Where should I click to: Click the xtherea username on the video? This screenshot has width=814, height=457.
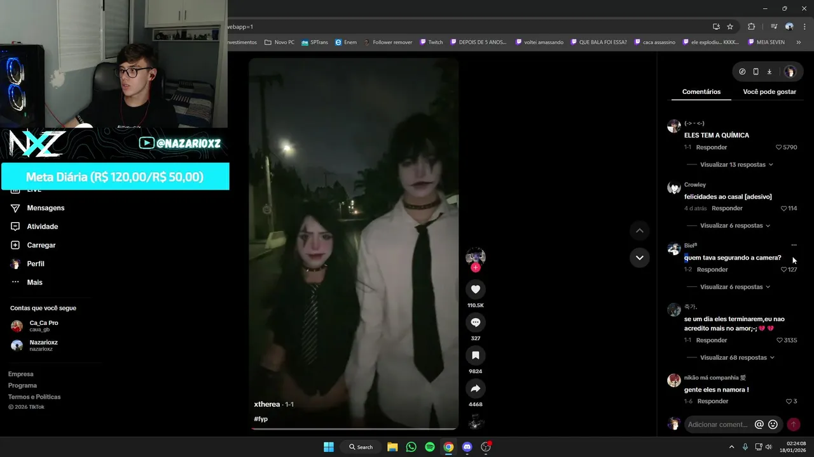coord(267,404)
